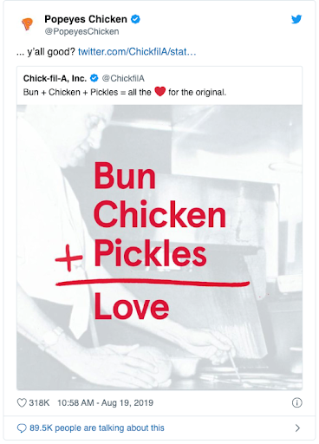Open Popeyes Chicken profile name
The image size is (319, 444).
click(x=86, y=19)
